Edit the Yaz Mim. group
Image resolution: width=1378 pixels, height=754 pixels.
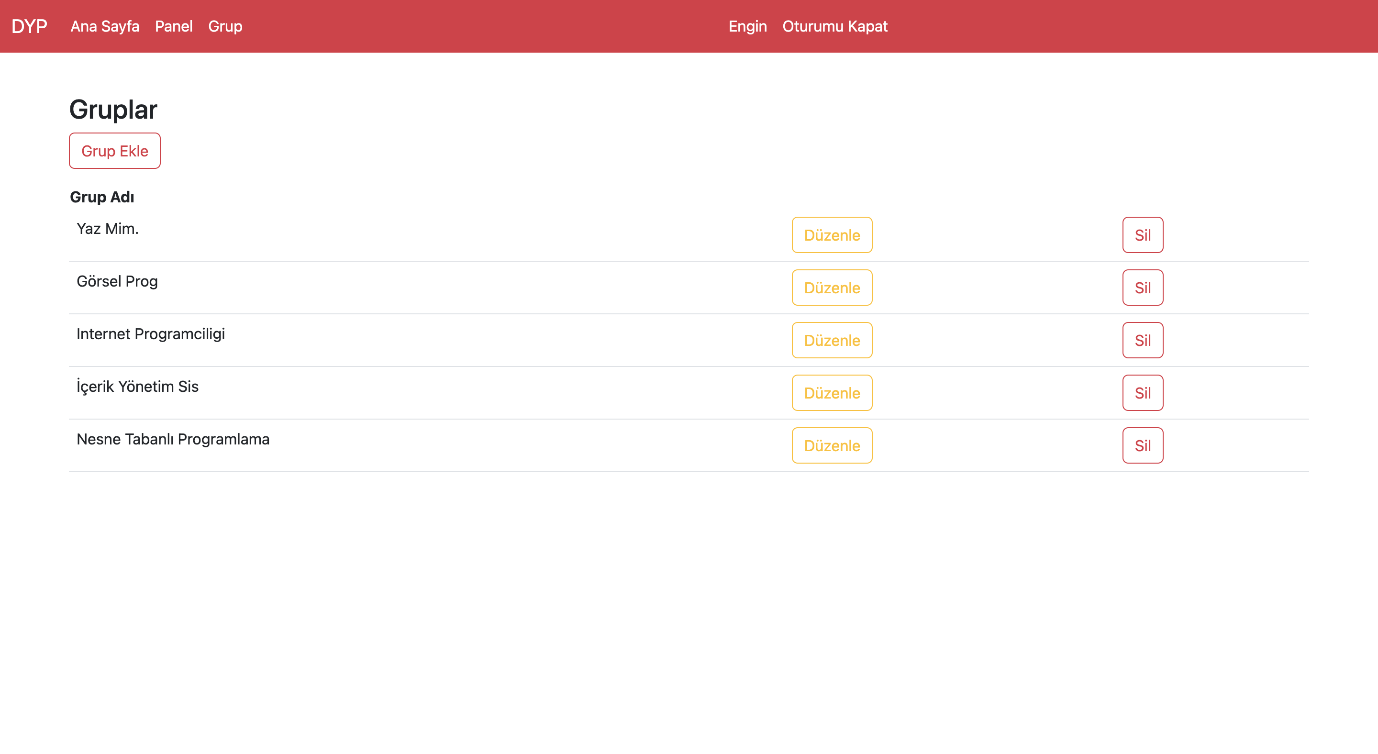831,235
